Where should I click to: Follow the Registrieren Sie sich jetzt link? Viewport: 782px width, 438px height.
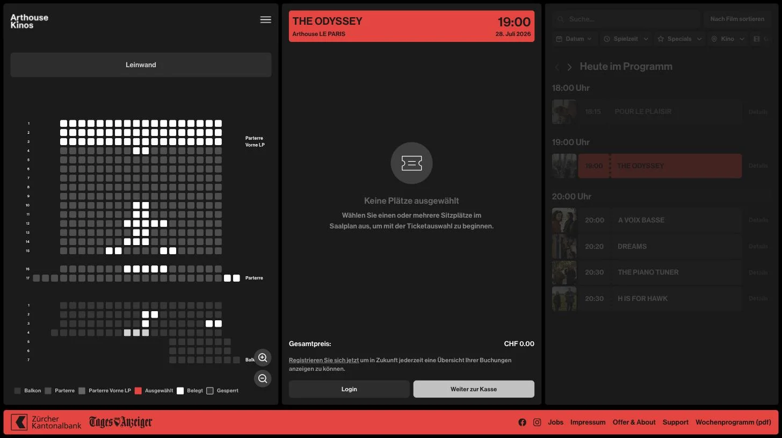point(324,360)
